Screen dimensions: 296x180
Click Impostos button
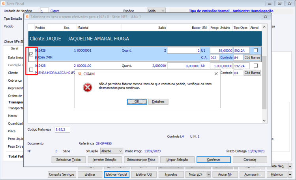tap(171, 174)
